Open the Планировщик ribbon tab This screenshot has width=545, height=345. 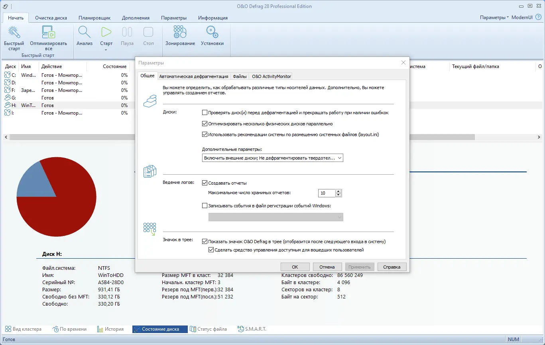tap(94, 18)
